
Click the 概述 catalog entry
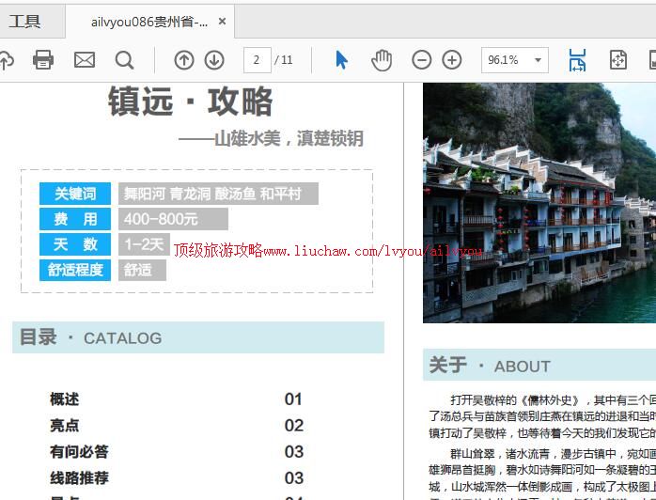65,399
